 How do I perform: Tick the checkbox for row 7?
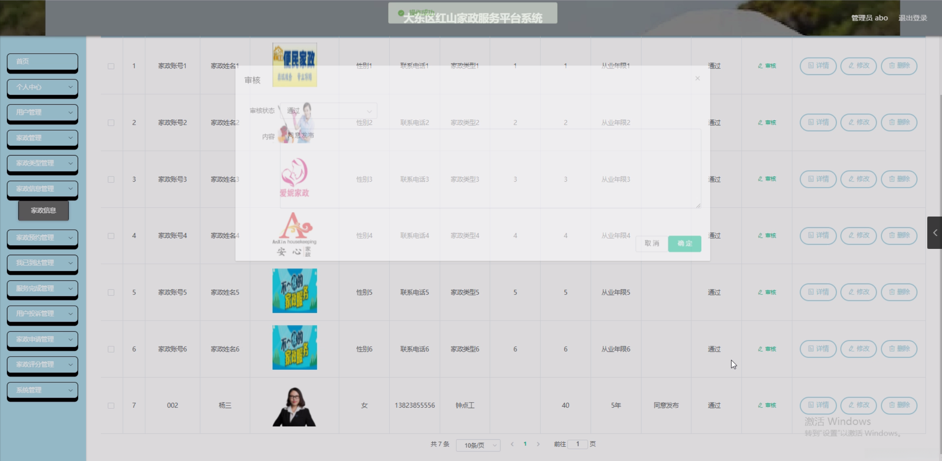click(x=111, y=405)
